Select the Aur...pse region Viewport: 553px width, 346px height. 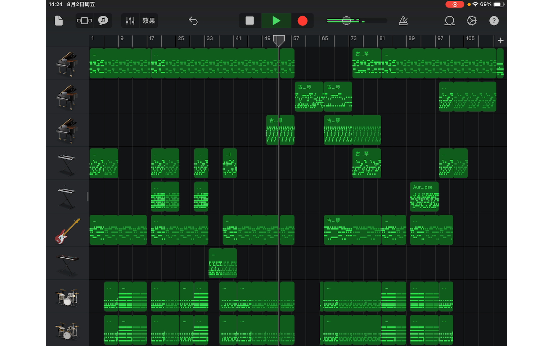[x=424, y=196]
